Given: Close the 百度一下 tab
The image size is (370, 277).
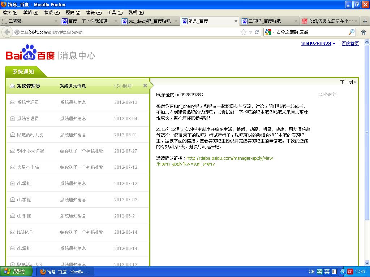Looking at the screenshot, I should point(116,21).
